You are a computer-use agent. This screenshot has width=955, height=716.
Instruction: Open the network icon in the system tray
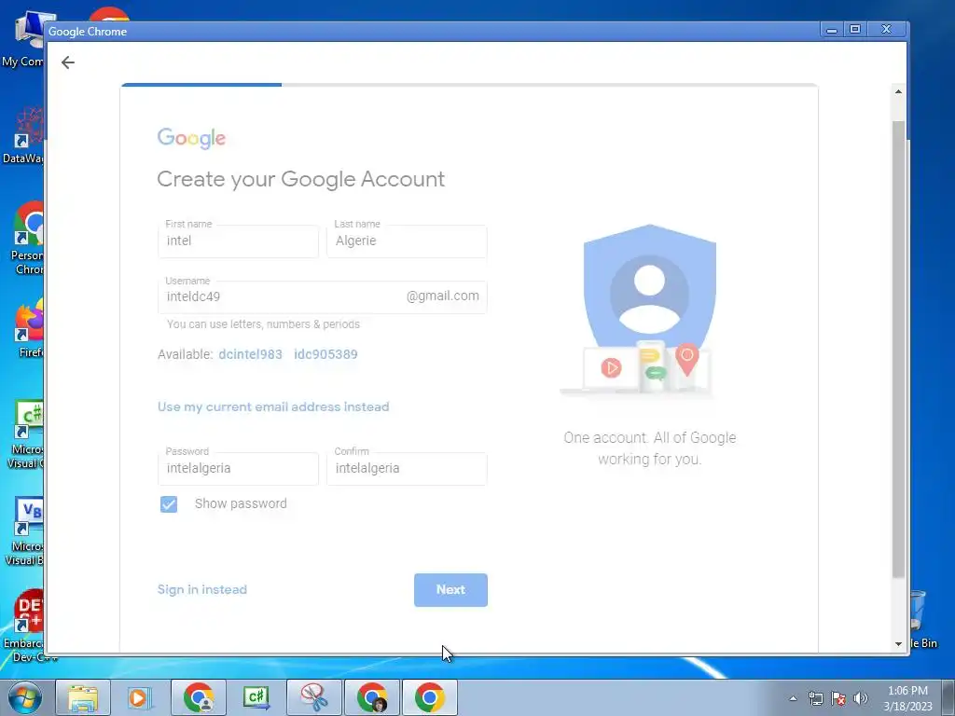tap(815, 698)
